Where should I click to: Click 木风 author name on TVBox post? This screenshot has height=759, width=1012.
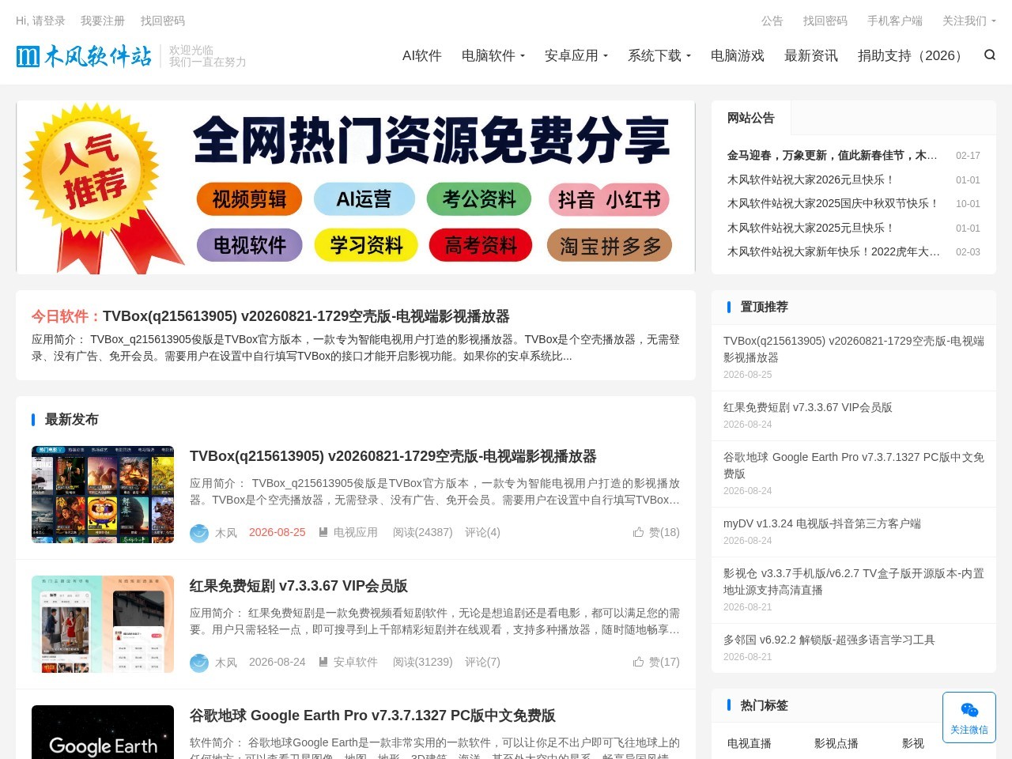point(226,533)
